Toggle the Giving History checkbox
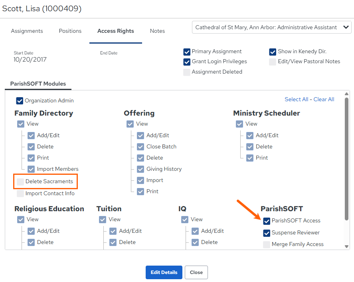The width and height of the screenshot is (354, 282). (140, 169)
